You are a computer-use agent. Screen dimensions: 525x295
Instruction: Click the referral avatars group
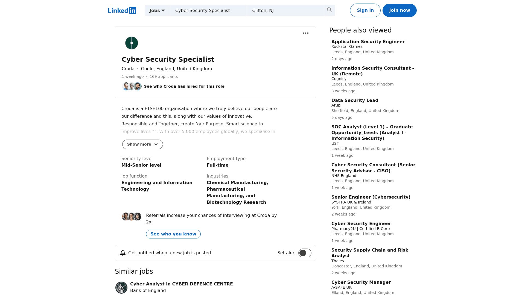tap(132, 217)
